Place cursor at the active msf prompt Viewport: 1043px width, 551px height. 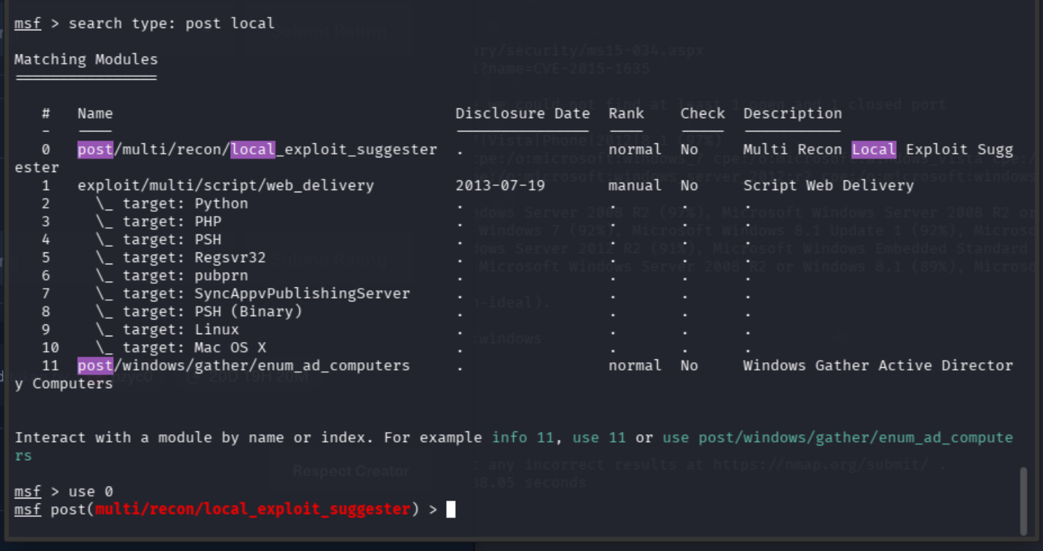point(451,510)
